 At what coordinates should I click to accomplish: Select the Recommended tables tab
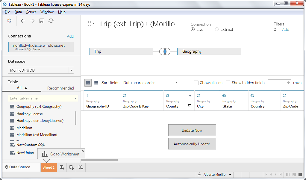coord(60,88)
